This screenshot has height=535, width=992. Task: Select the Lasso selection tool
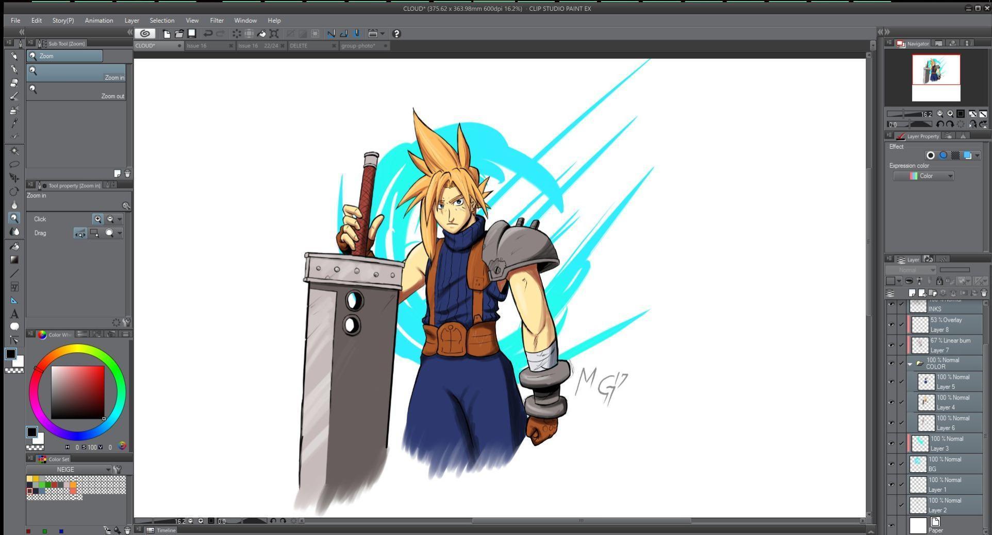14,164
